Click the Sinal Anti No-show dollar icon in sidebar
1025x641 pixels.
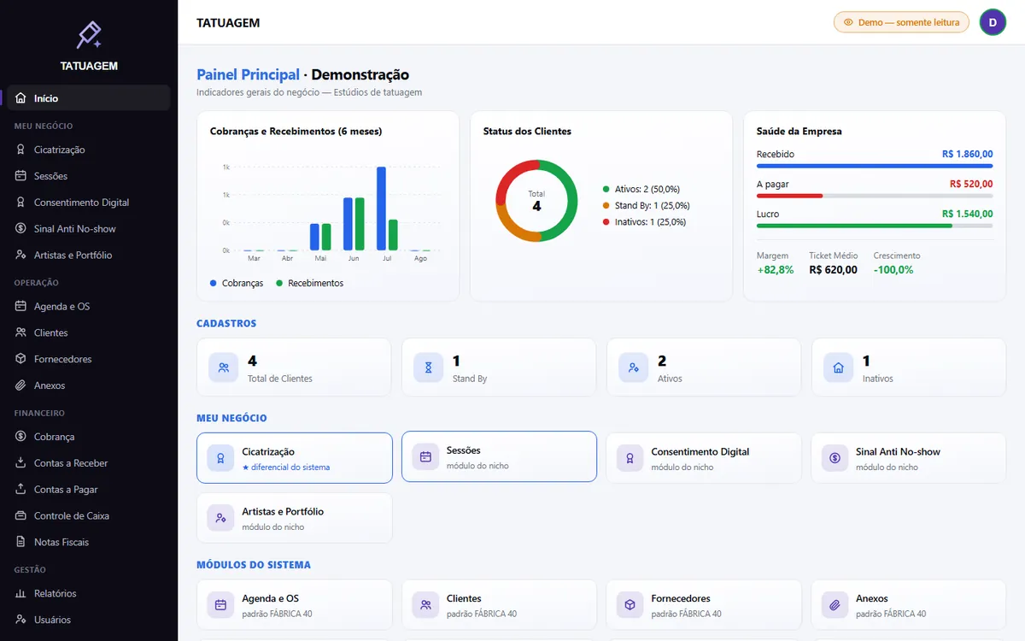[20, 229]
